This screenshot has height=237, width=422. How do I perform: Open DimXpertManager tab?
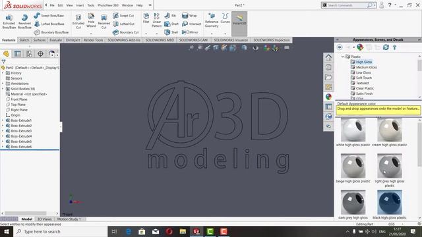(40, 54)
